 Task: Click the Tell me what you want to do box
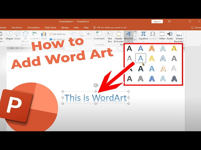click(x=110, y=27)
